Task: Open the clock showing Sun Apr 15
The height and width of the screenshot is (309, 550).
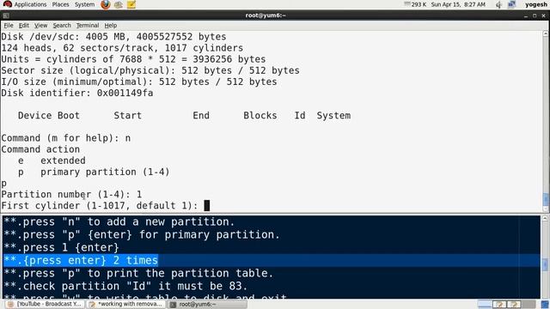Action: point(458,4)
